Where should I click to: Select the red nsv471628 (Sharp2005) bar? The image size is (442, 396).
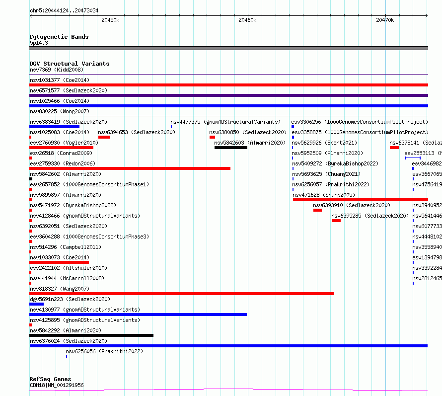coord(361,200)
